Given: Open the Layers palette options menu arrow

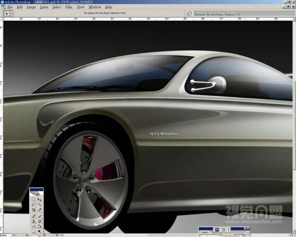Looking at the screenshot, I should pyautogui.click(x=248, y=232).
